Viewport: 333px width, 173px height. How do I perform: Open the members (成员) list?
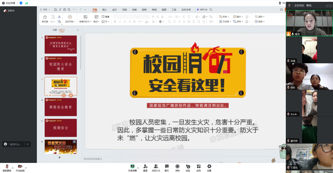coord(156,166)
